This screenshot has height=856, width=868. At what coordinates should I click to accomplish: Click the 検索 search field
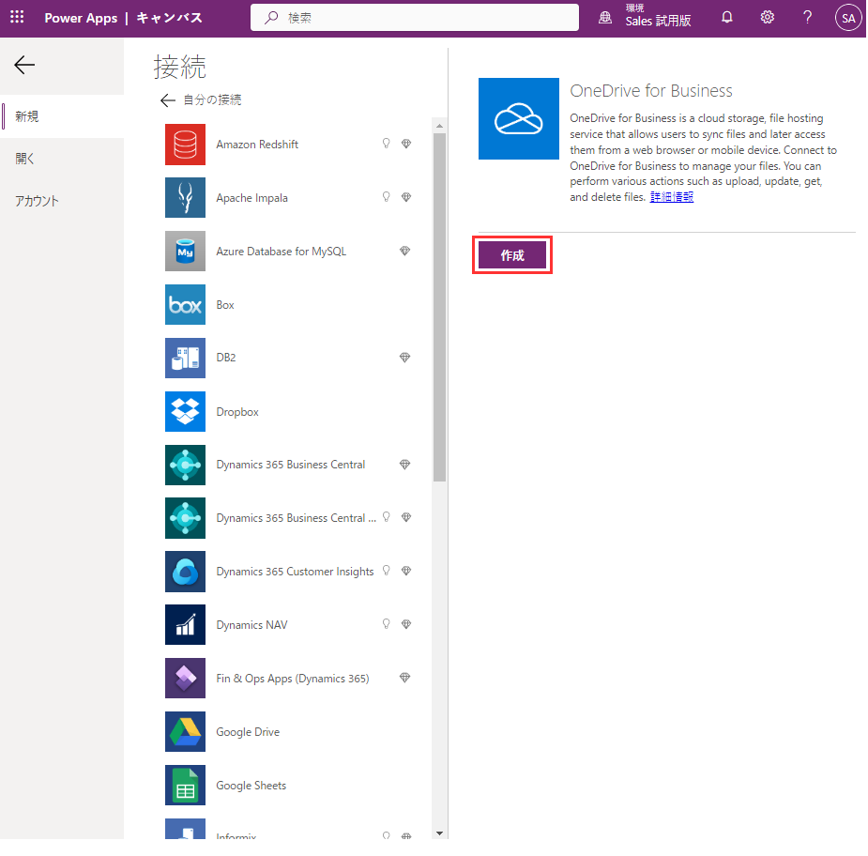[x=414, y=18]
